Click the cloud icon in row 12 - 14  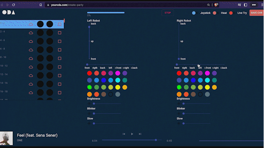[31, 76]
